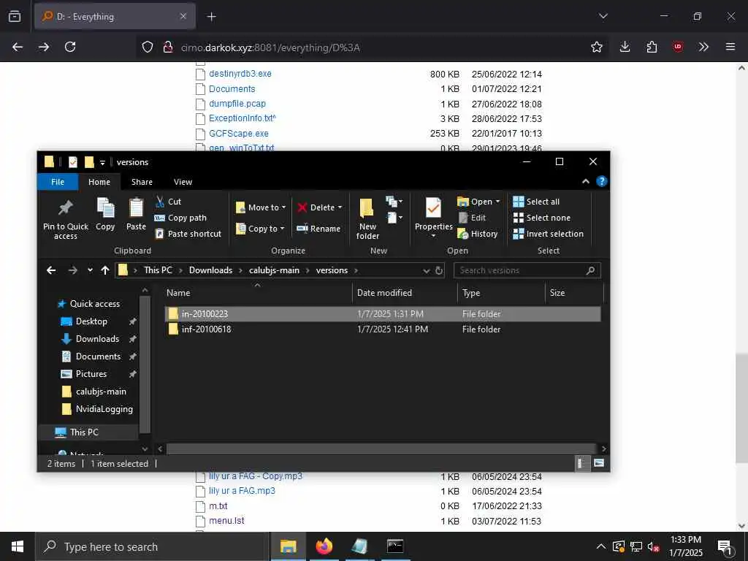Open Firefox extensions puzzle icon
Viewport: 748px width, 561px height.
tap(652, 47)
